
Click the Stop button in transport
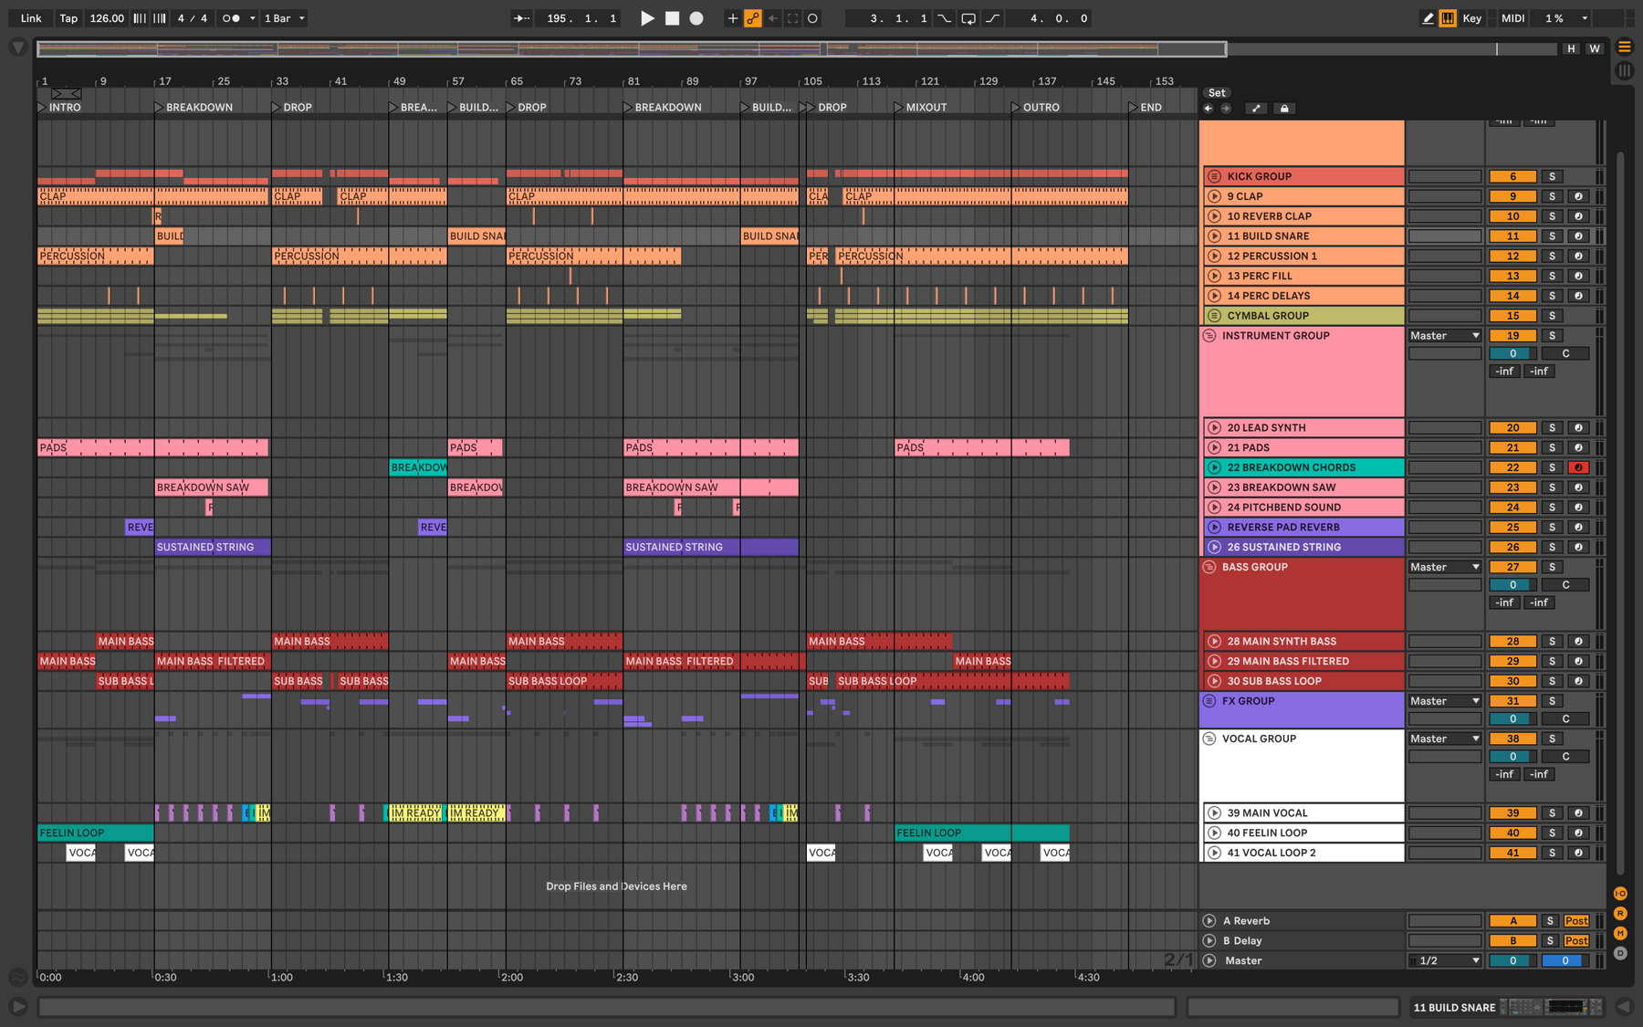(x=672, y=18)
